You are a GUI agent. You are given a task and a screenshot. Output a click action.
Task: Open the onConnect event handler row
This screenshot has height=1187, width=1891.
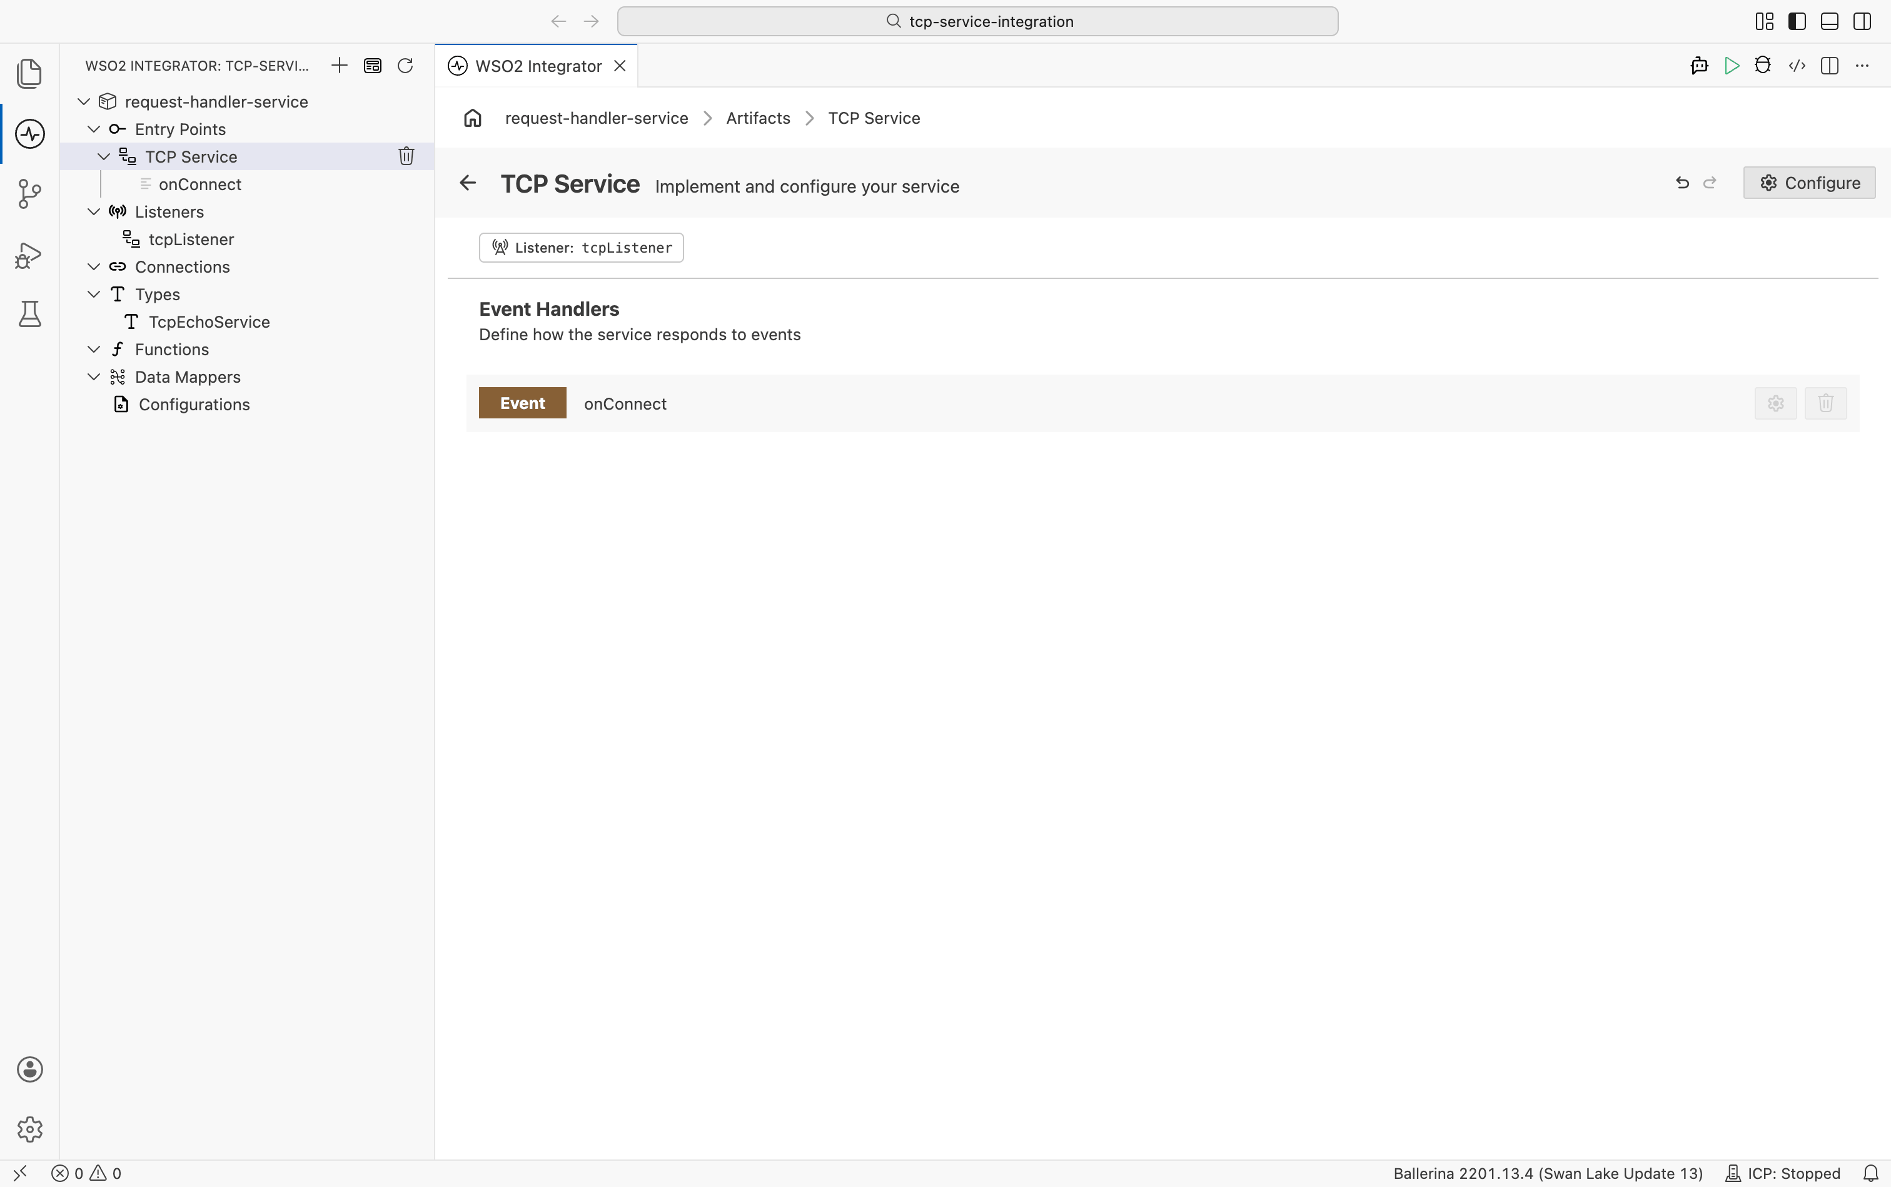click(x=1162, y=403)
